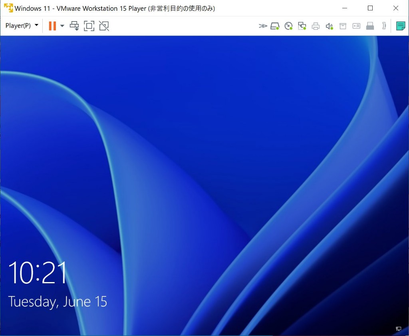The width and height of the screenshot is (409, 336).
Task: Click the curly bracket icon in toolbar
Action: pos(384,26)
